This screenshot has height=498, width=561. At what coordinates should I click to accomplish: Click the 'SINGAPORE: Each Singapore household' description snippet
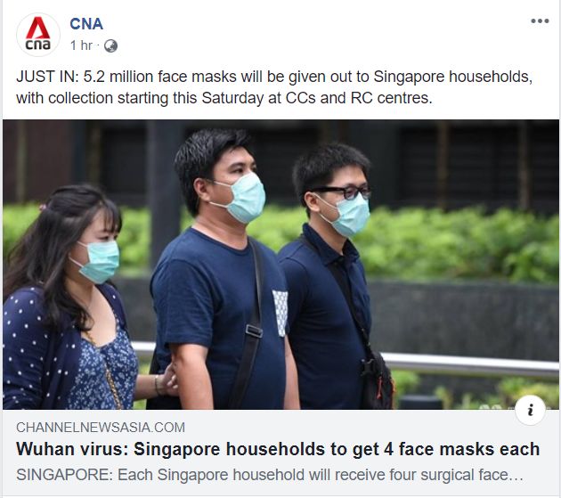pos(270,475)
